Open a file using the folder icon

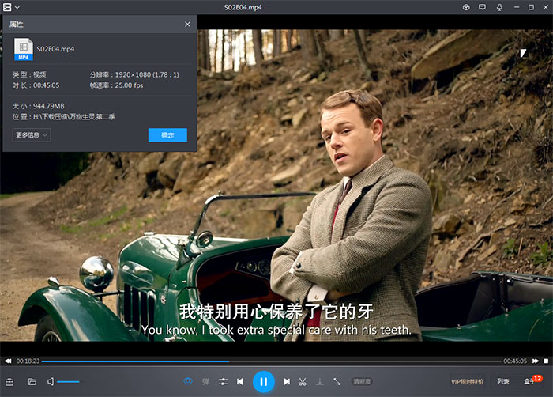tap(32, 382)
